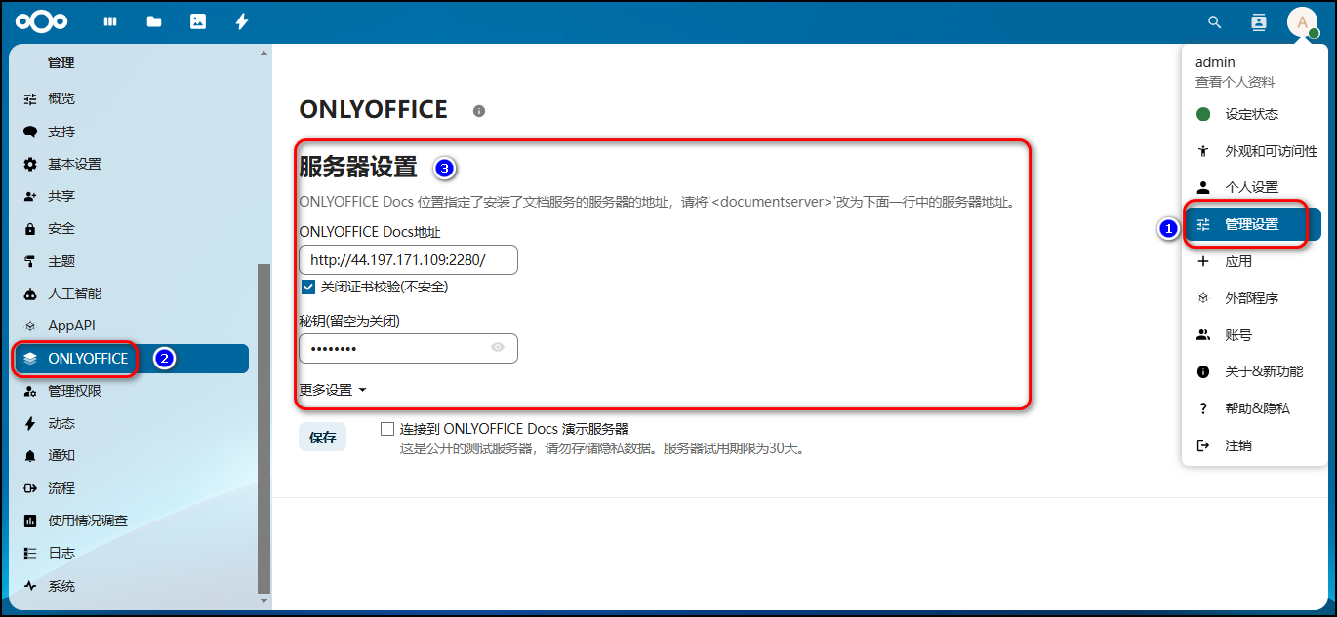Open 概览 in the admin sidebar
Image resolution: width=1337 pixels, height=617 pixels.
pos(132,98)
